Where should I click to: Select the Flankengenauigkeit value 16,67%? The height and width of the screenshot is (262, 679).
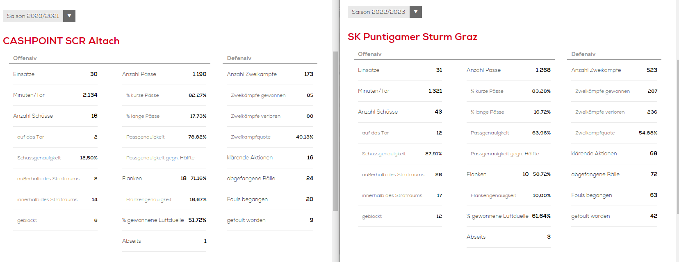198,199
